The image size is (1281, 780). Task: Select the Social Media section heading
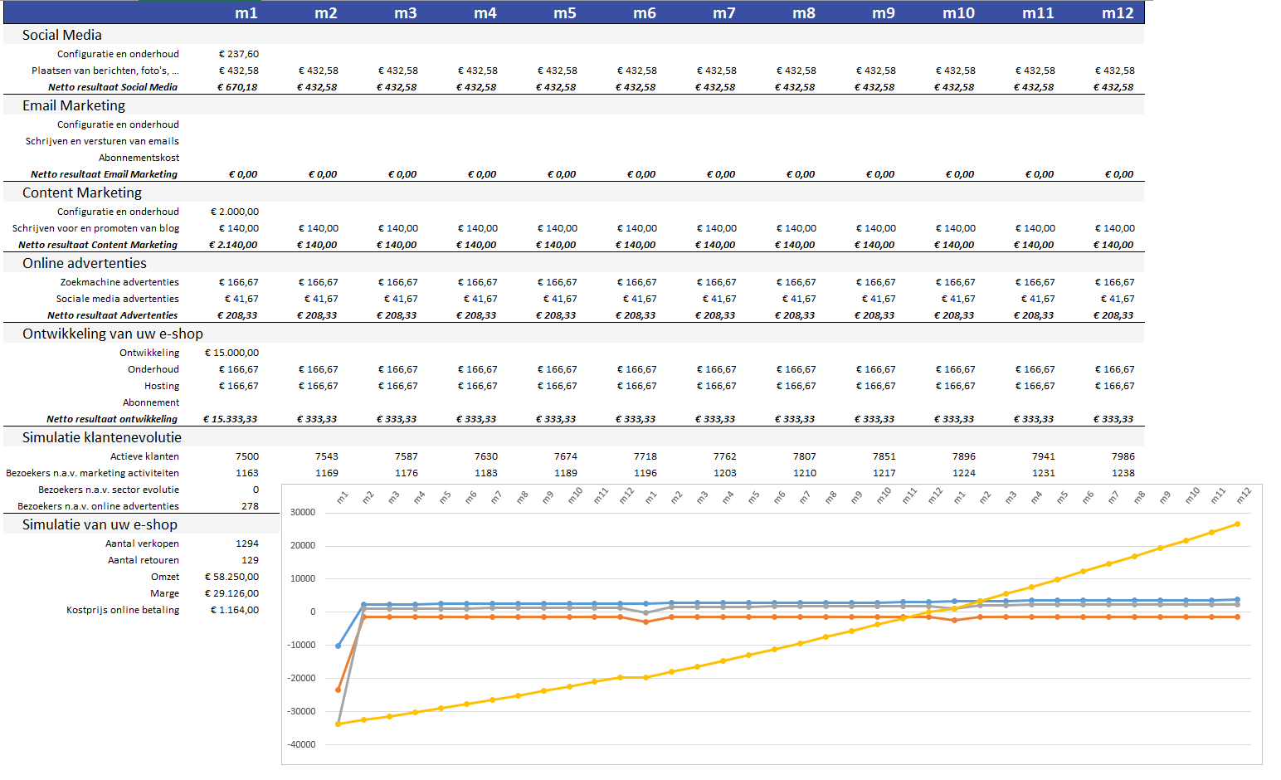click(x=62, y=35)
